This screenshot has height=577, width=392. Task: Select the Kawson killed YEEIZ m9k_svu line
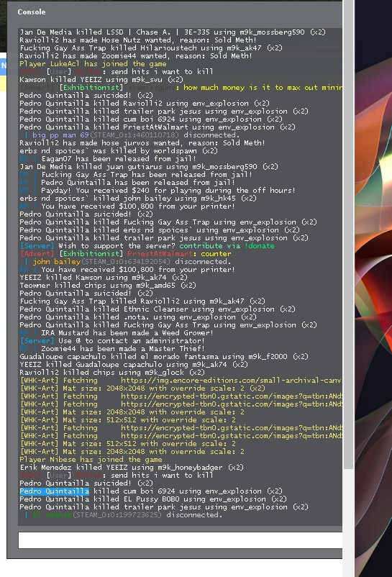[101, 80]
